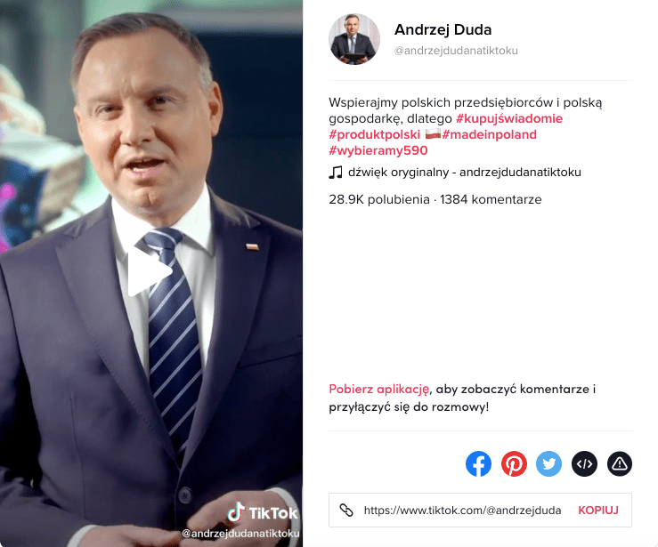The height and width of the screenshot is (547, 658).
Task: Share the video on Twitter
Action: coord(548,464)
